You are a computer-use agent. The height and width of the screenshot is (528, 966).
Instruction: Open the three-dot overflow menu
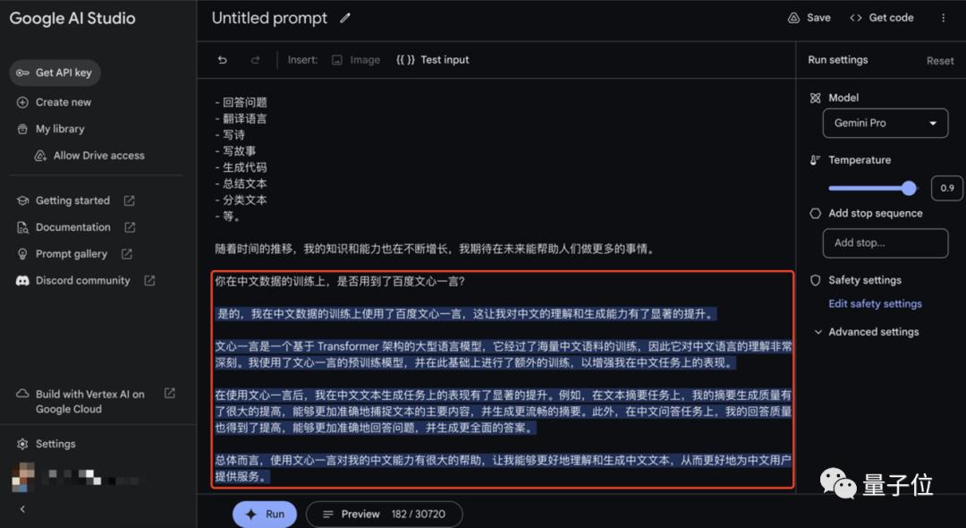[x=944, y=17]
